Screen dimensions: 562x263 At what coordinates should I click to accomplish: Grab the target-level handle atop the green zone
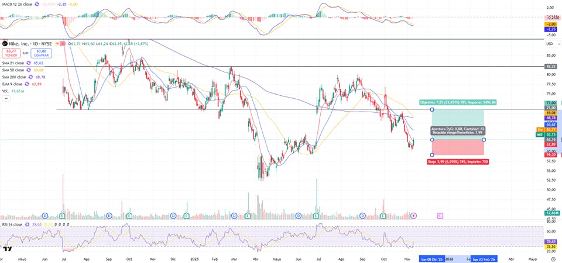click(432, 109)
